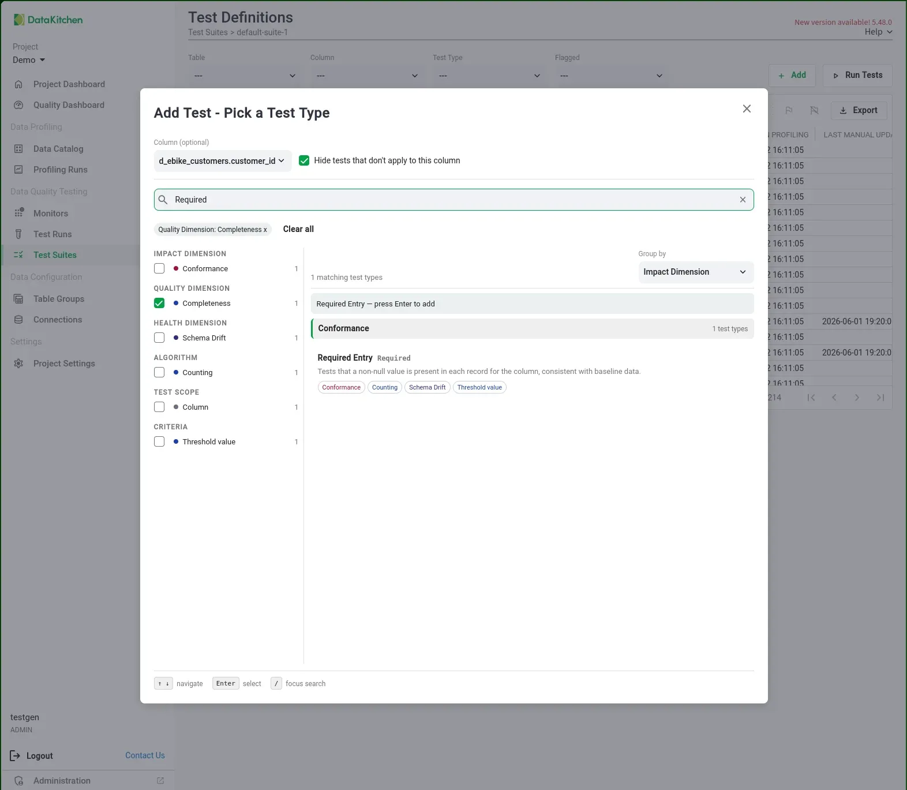
Task: Check the Conformance filter checkbox
Action: [159, 268]
